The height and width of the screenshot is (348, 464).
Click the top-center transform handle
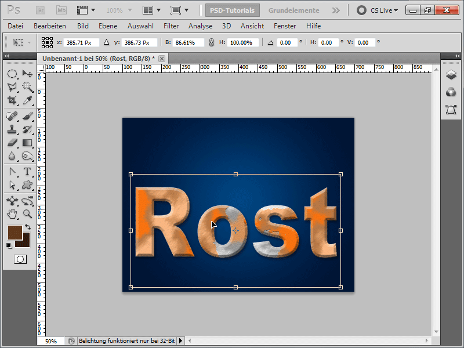point(235,175)
